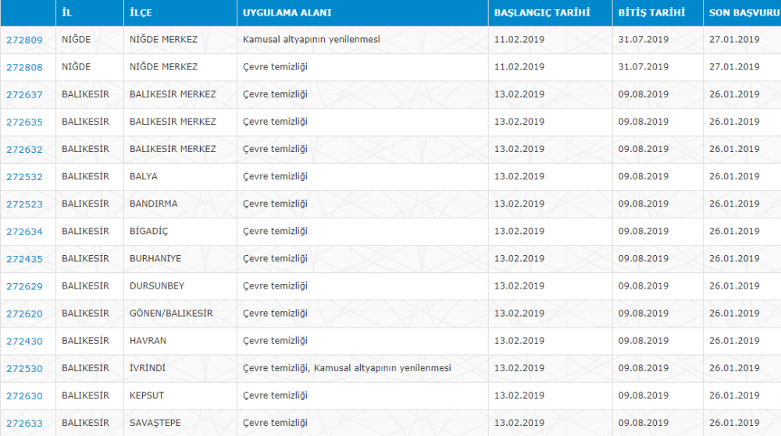
Task: Open the Bandırma listing 272523
Action: click(24, 204)
